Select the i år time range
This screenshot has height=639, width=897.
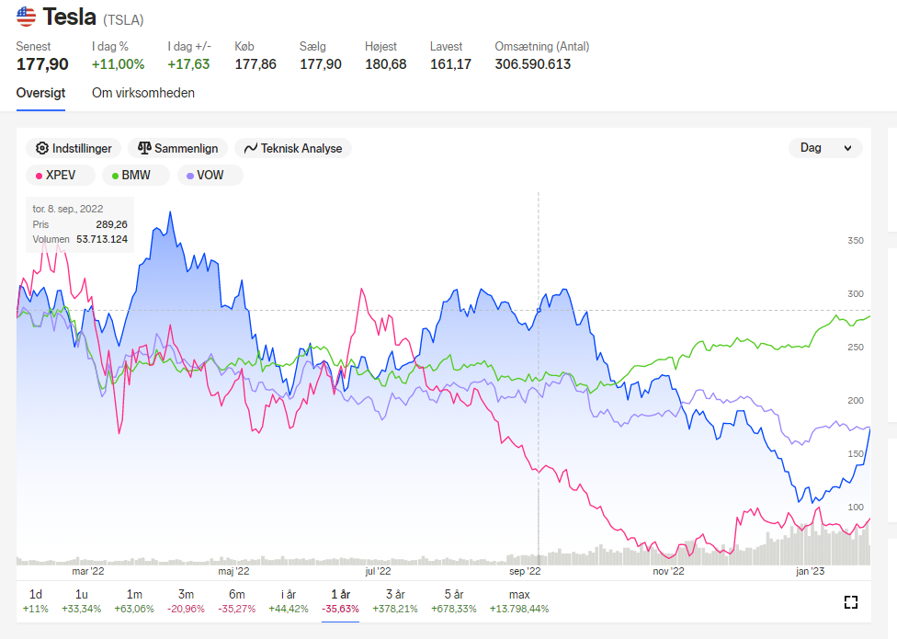point(289,601)
